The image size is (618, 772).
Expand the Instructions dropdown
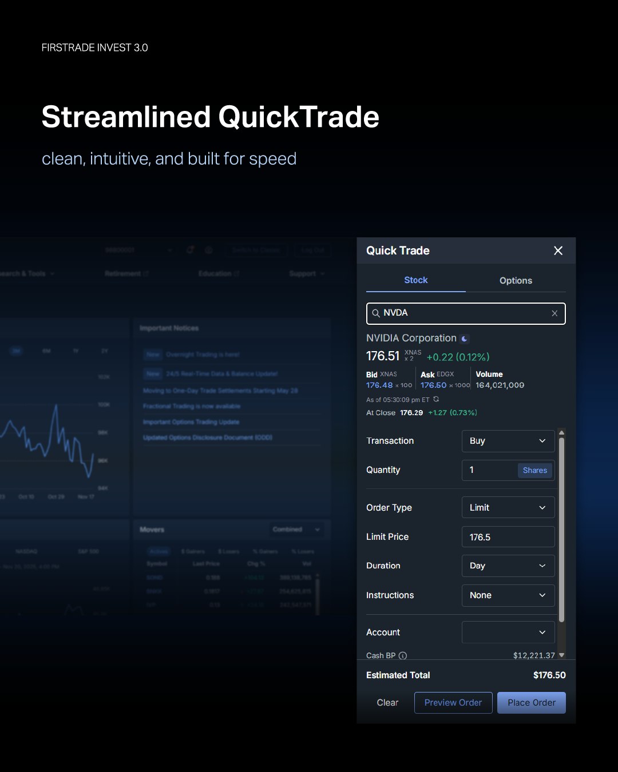(x=508, y=595)
